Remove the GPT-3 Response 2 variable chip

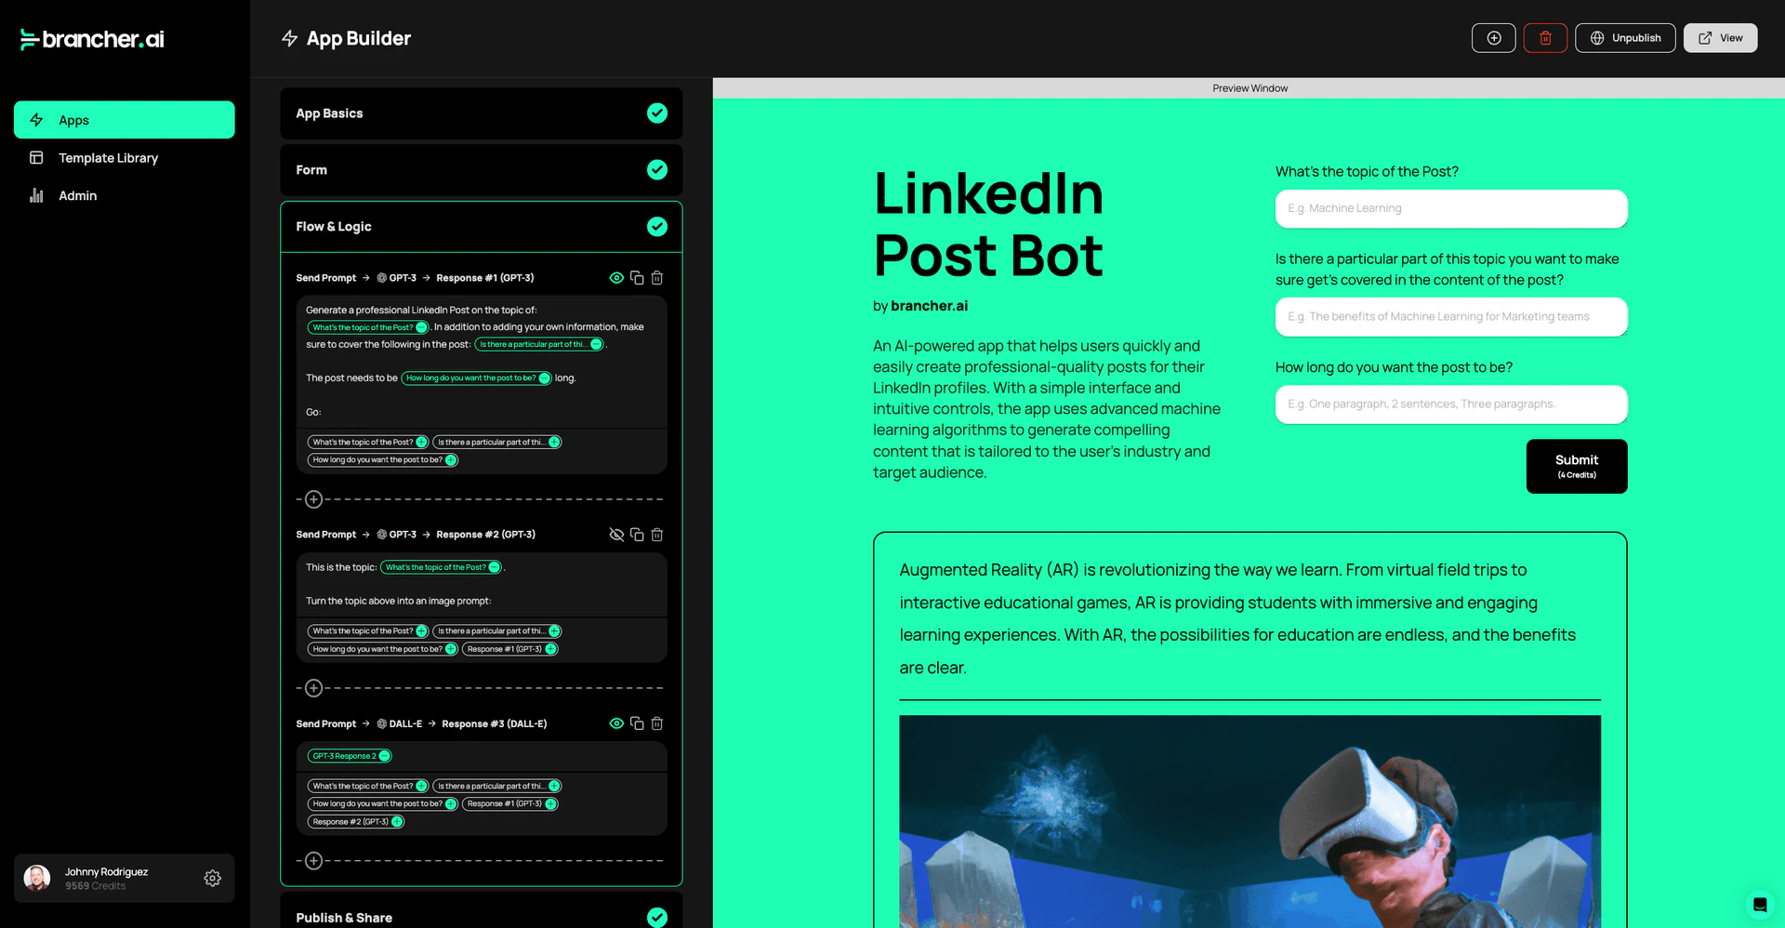point(385,756)
